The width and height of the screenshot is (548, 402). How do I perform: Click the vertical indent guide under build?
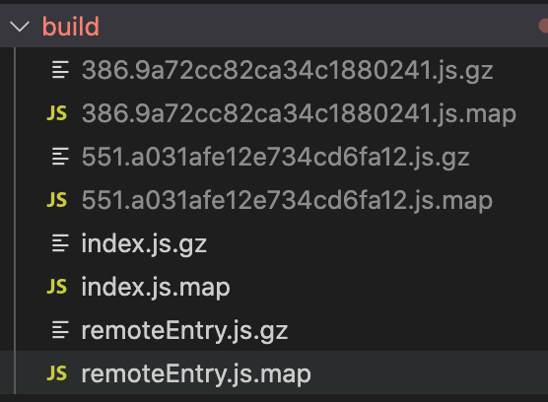pyautogui.click(x=15, y=221)
